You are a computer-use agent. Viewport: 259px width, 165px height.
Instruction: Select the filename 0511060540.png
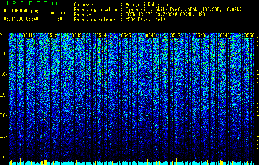click(x=21, y=11)
